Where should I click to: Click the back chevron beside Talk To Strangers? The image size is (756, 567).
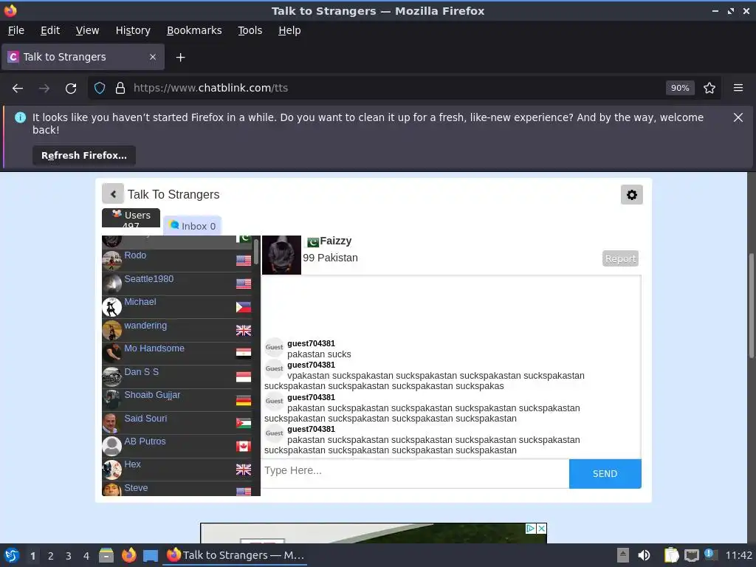point(113,194)
